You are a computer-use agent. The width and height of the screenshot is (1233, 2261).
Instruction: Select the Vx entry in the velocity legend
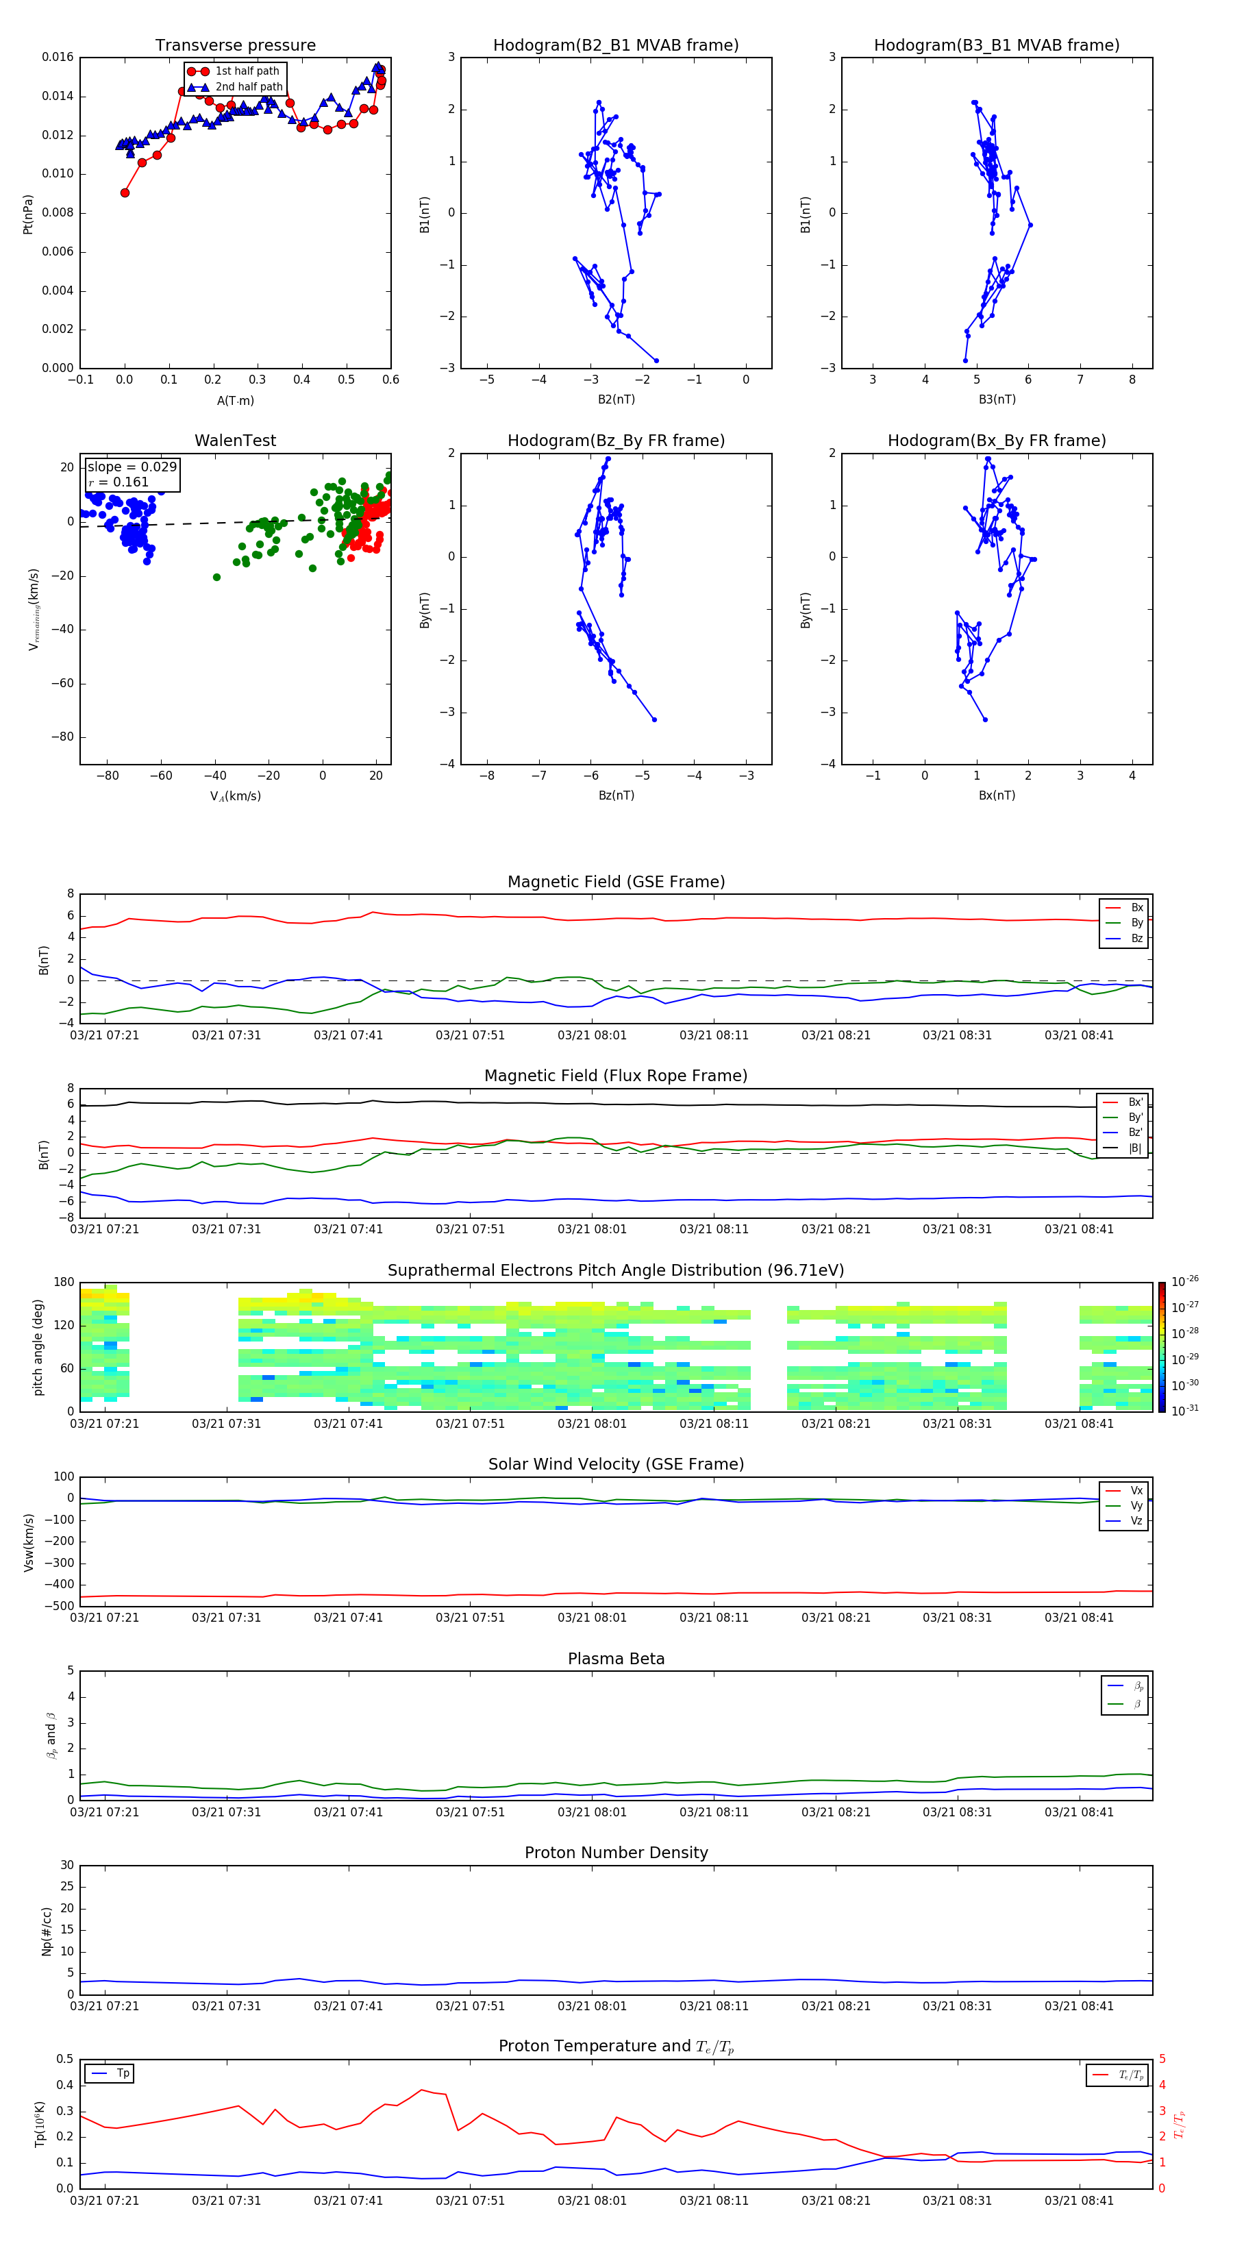coord(1124,1492)
